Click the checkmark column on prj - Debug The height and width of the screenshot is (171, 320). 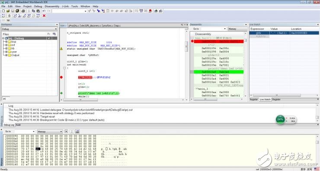pos(49,38)
